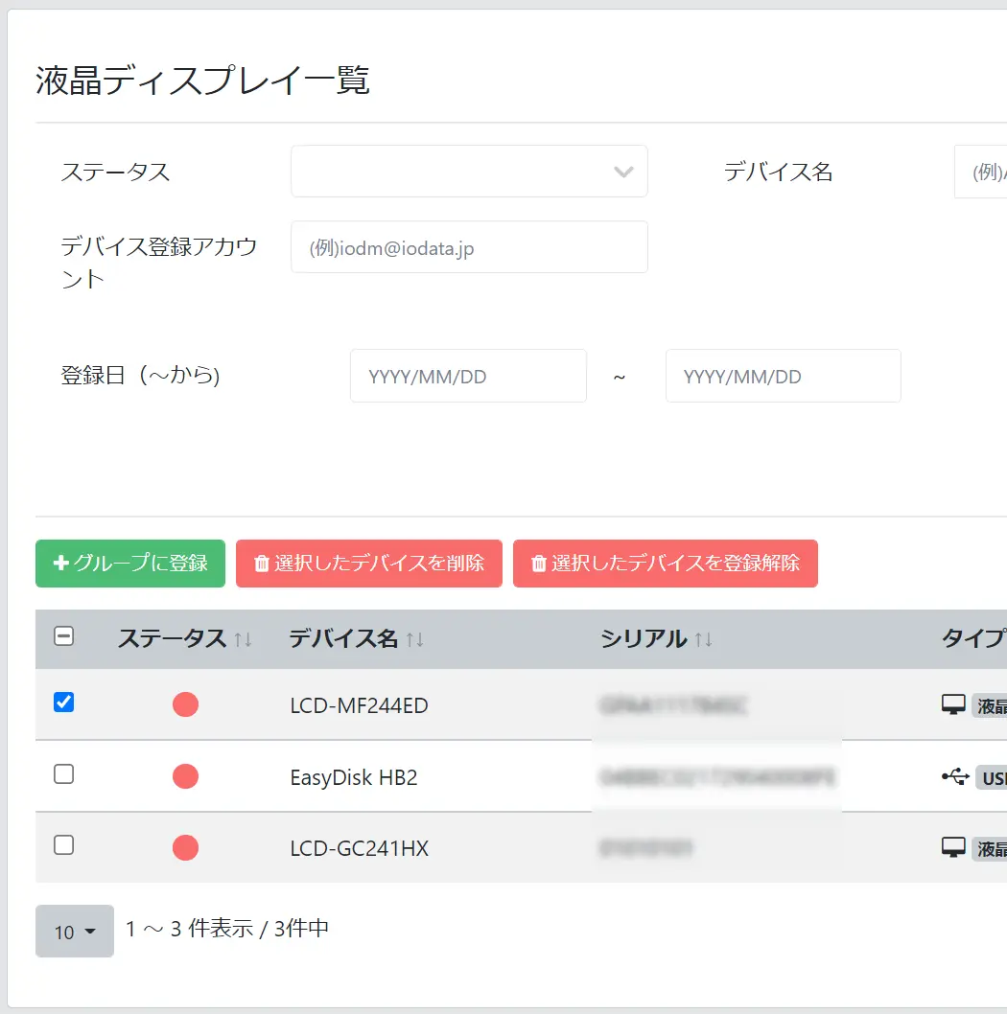Open the page size dropdown showing 10
This screenshot has width=1007, height=1014.
pos(75,931)
